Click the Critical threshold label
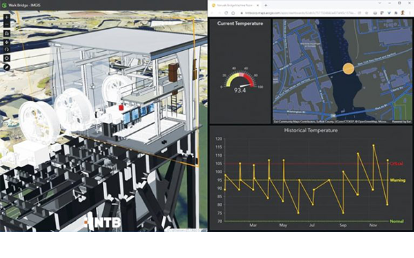Image resolution: width=414 pixels, height=258 pixels. click(x=397, y=164)
